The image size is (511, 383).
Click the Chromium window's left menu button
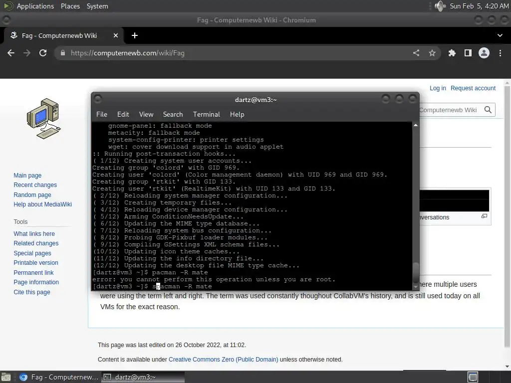pos(5,20)
